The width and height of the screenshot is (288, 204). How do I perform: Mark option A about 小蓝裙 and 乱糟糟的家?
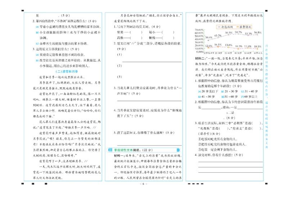[37, 27]
